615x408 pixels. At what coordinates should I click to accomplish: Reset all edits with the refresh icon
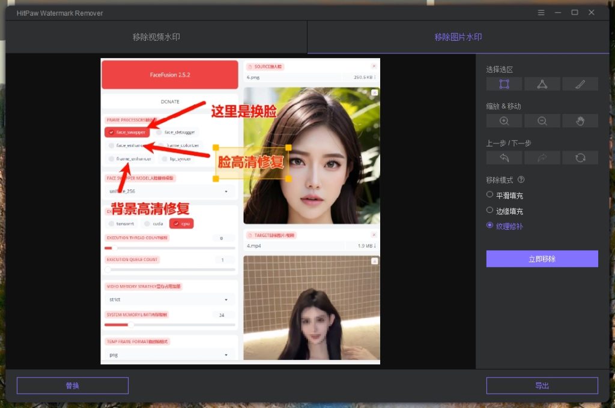coord(580,158)
